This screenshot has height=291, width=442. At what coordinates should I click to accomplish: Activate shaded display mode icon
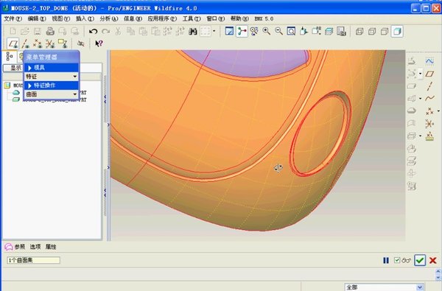point(397,31)
